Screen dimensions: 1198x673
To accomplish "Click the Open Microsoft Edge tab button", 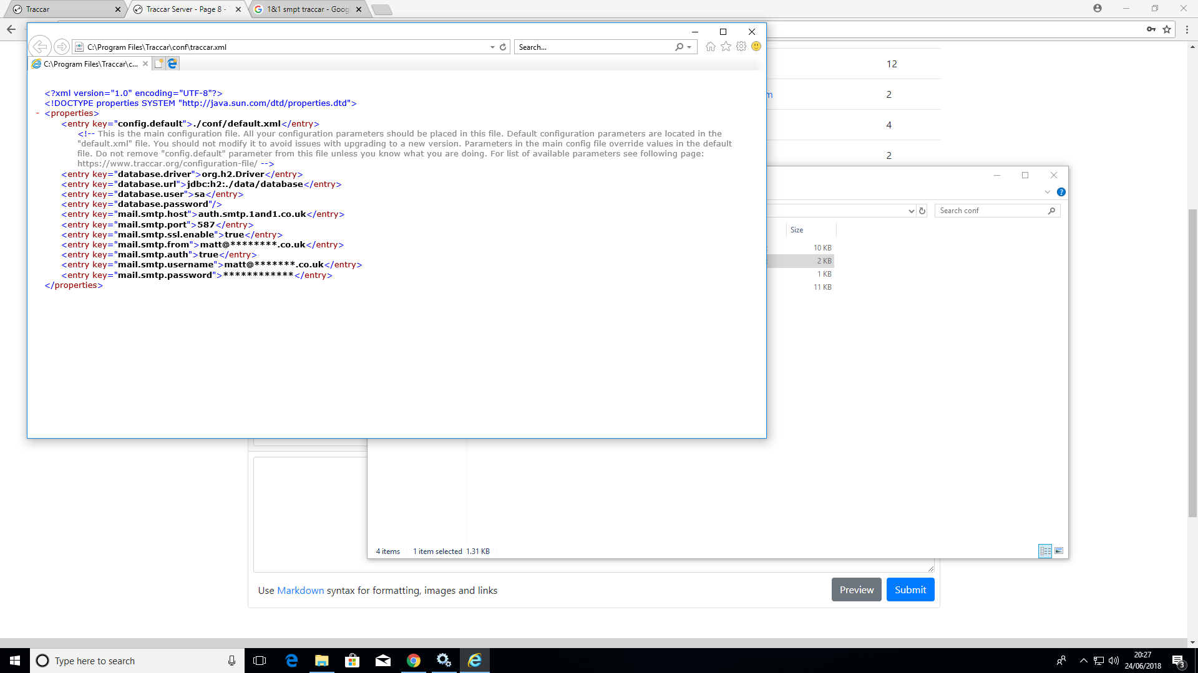I will [x=172, y=64].
